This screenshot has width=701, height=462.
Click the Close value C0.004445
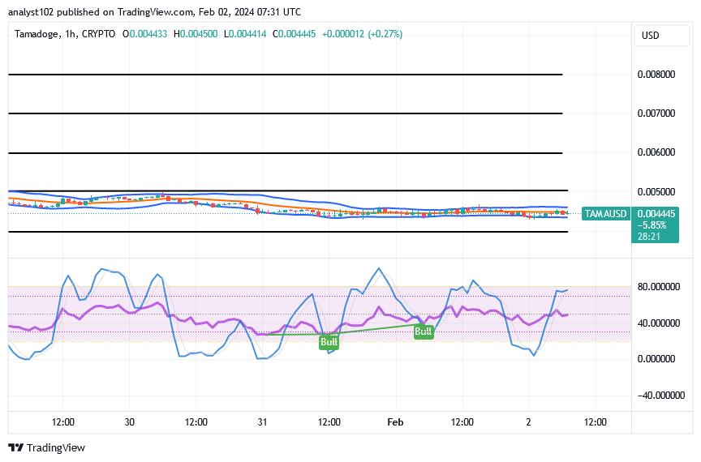click(295, 34)
